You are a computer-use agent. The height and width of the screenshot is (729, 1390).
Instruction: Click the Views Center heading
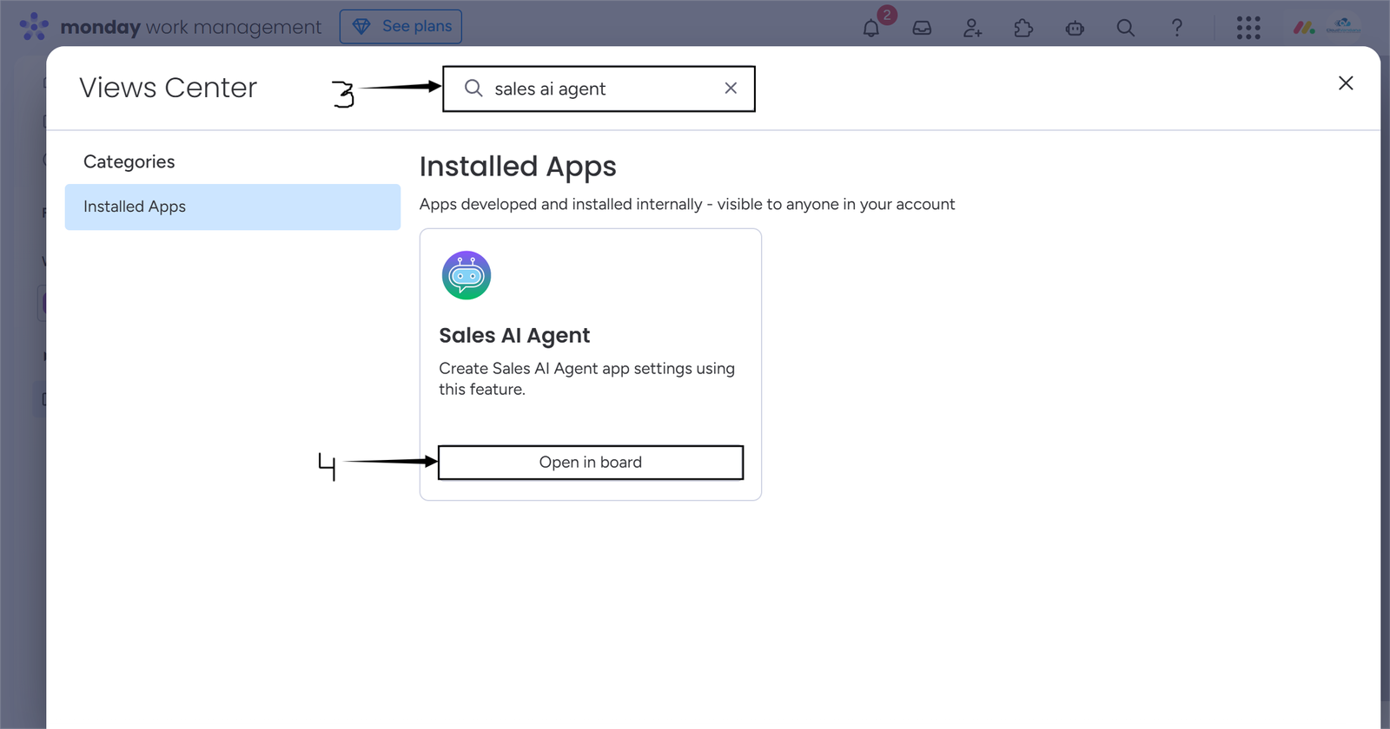pyautogui.click(x=169, y=88)
